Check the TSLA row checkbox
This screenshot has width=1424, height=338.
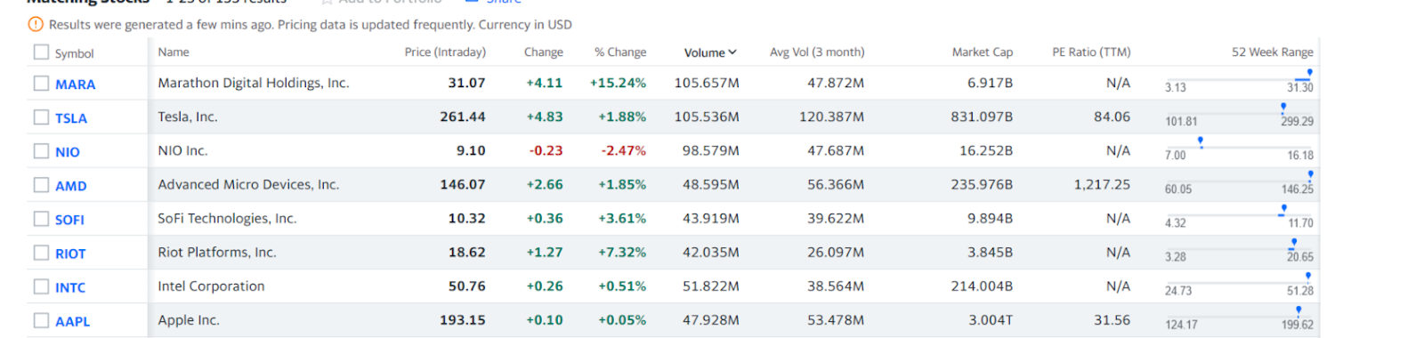click(41, 117)
